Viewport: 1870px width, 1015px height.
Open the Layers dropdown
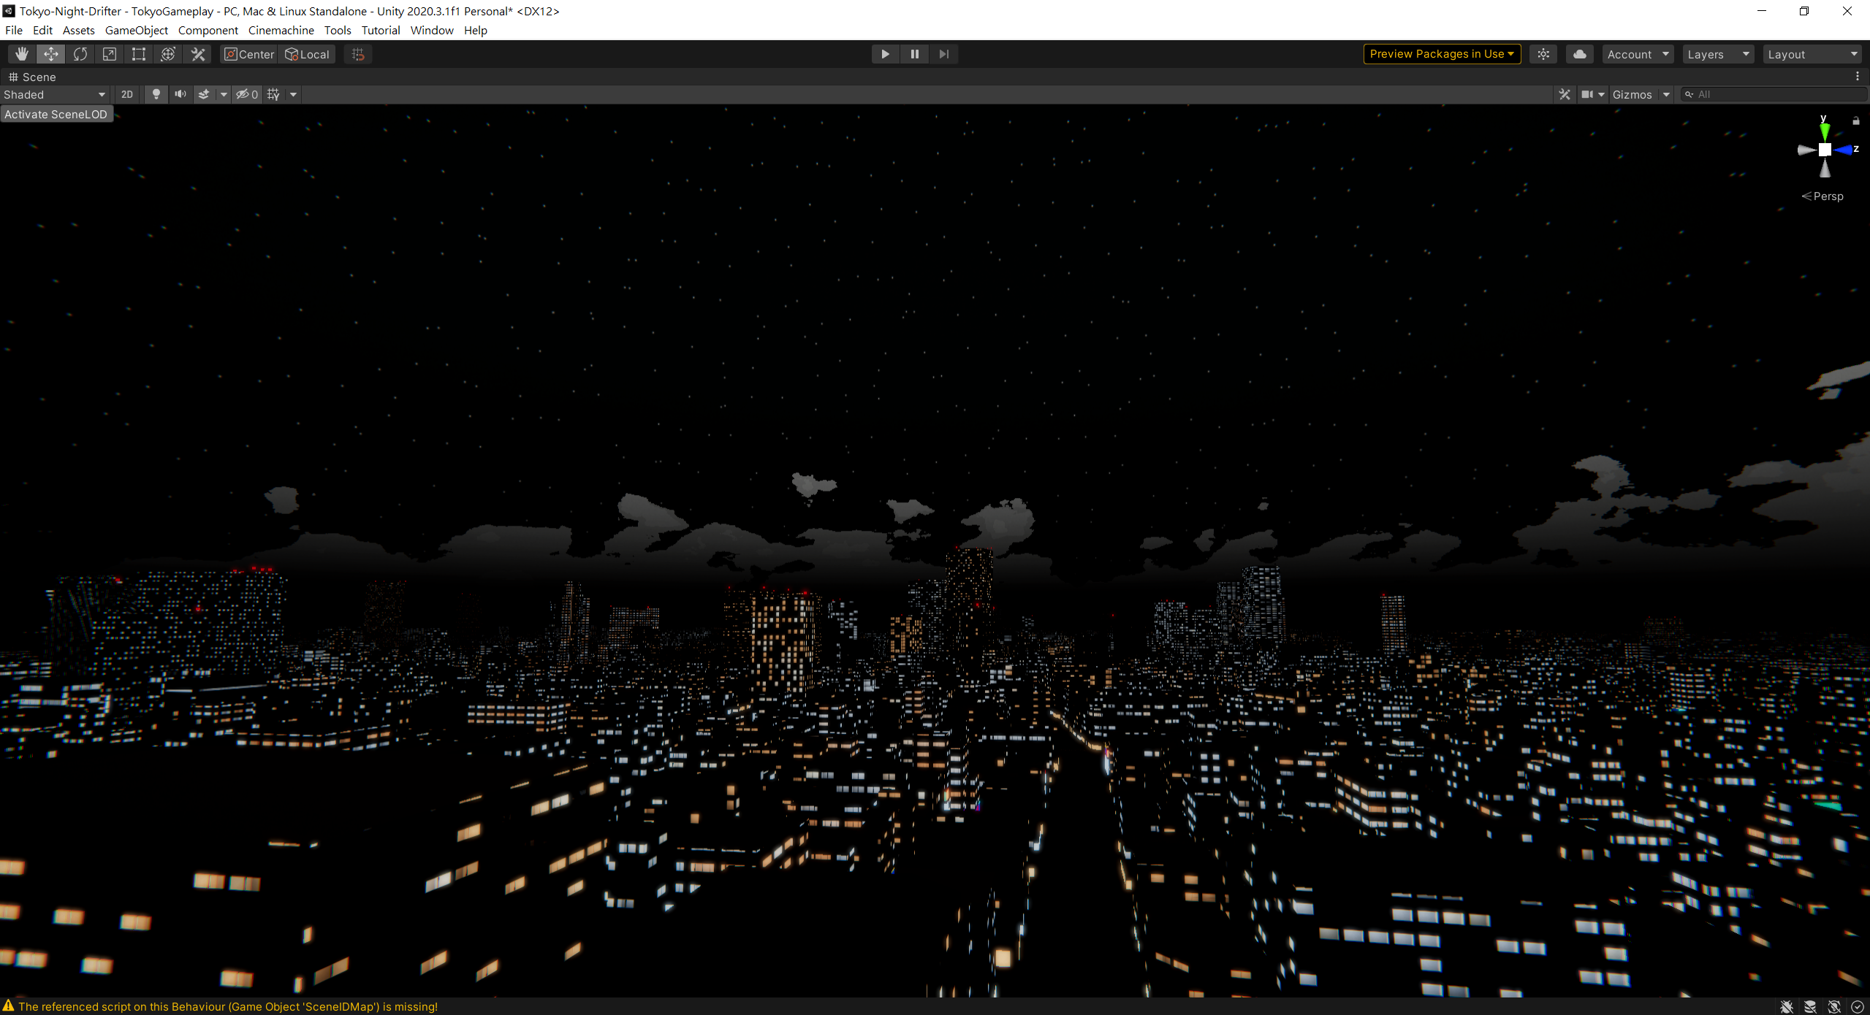[1717, 54]
